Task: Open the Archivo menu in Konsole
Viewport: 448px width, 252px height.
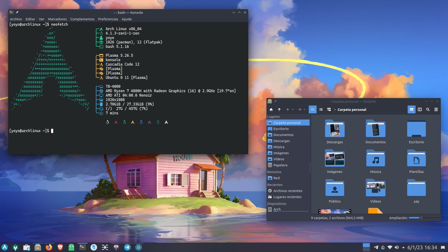Action: pos(16,19)
